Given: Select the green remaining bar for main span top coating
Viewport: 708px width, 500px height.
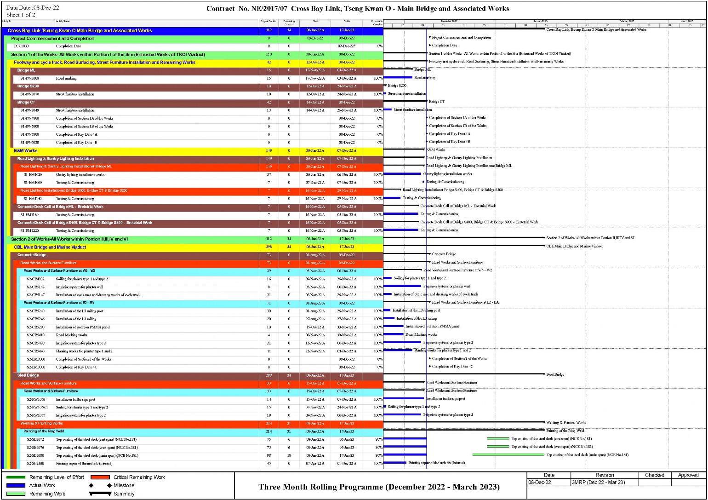Looking at the screenshot, I should pyautogui.click(x=508, y=454).
